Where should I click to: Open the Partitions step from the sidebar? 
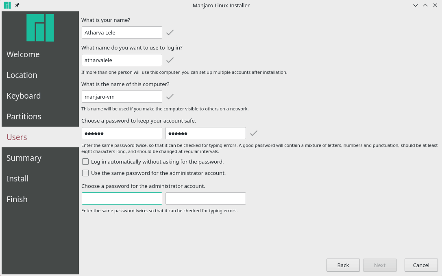[x=24, y=116]
